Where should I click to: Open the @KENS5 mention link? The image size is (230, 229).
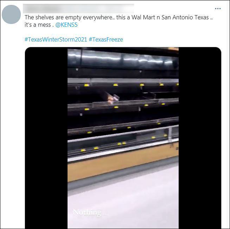click(x=66, y=25)
